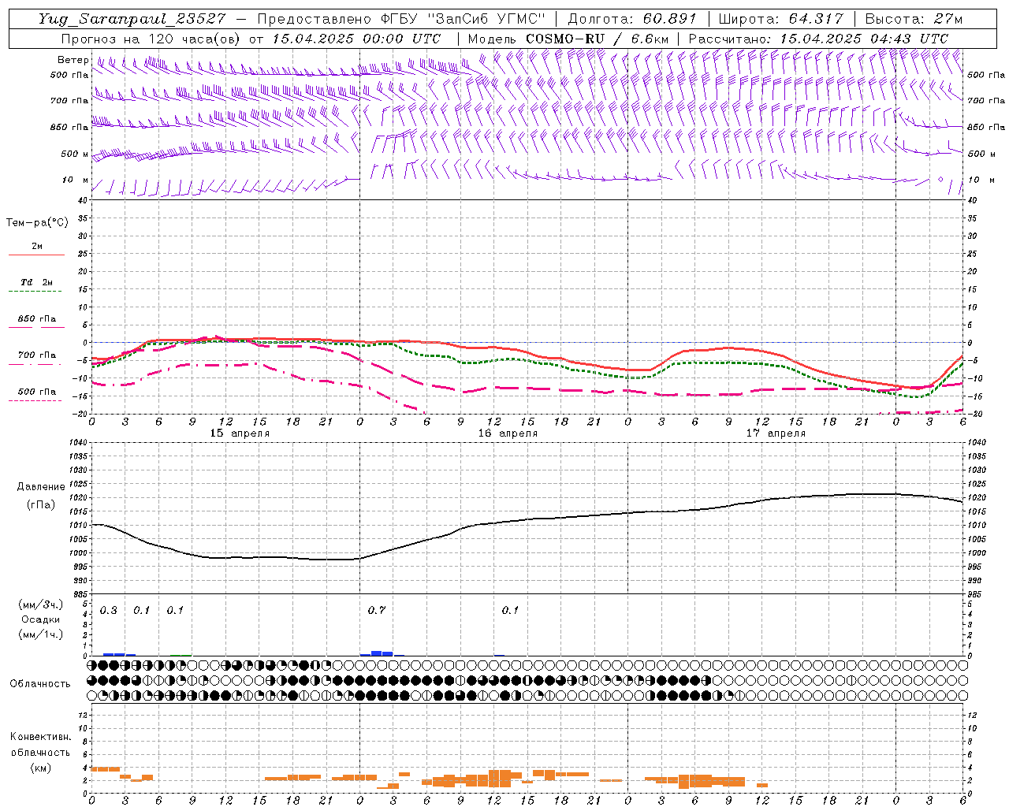Click the calm-wind diamond symbol at 10 m
This screenshot has height=807, width=1009.
point(940,180)
